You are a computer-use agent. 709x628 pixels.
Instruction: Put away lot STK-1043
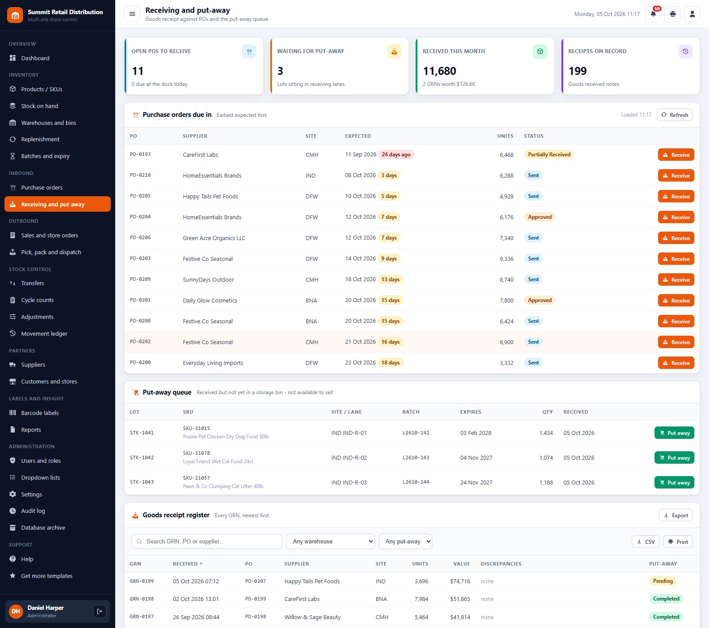[674, 482]
